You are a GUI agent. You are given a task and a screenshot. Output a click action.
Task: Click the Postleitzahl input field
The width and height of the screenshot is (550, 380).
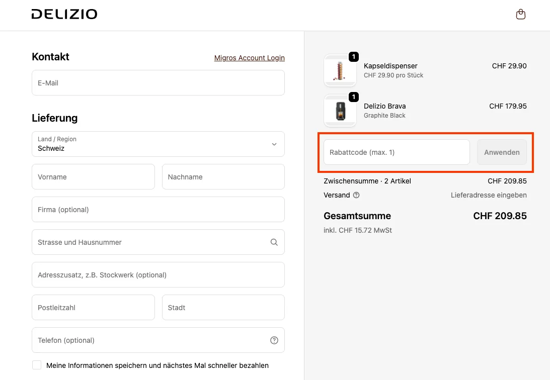click(x=93, y=308)
